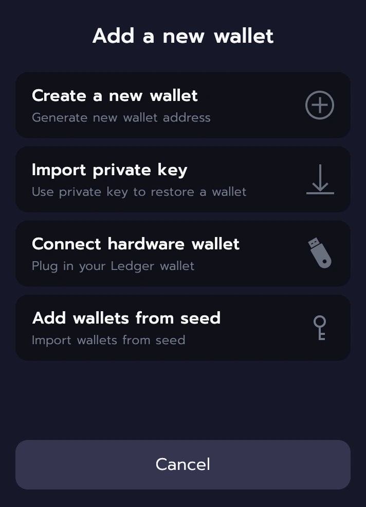Click the Create a new wallet heading text

tap(115, 96)
